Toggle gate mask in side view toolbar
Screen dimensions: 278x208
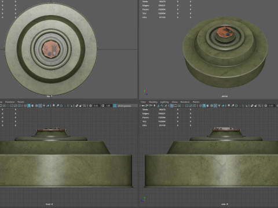coord(183,106)
